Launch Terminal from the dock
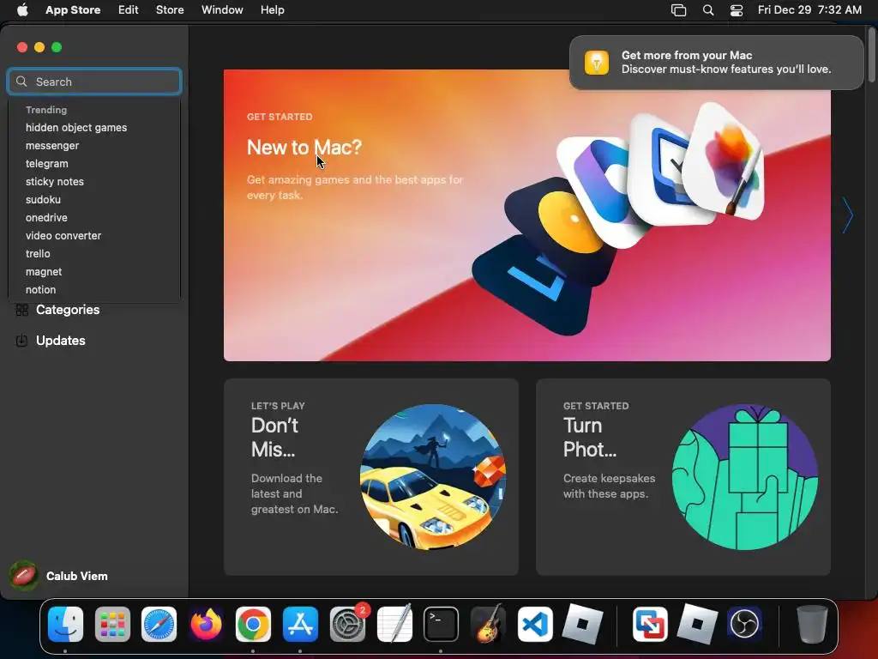878x659 pixels. pyautogui.click(x=441, y=624)
